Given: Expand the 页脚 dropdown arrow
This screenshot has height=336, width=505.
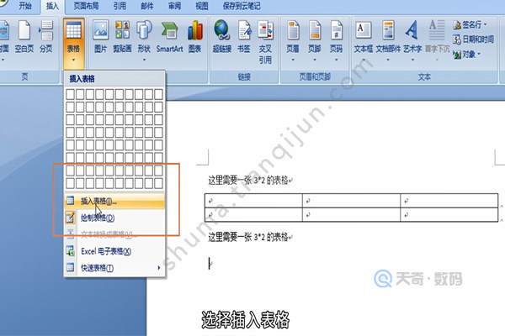Looking at the screenshot, I should coord(314,60).
